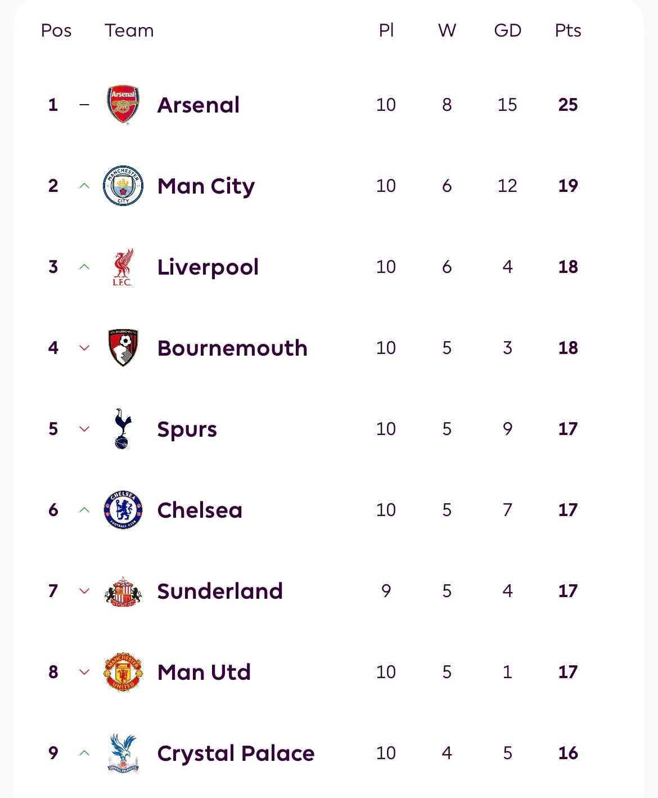Sort table by Pts column header
Image resolution: width=658 pixels, height=798 pixels.
click(x=568, y=30)
